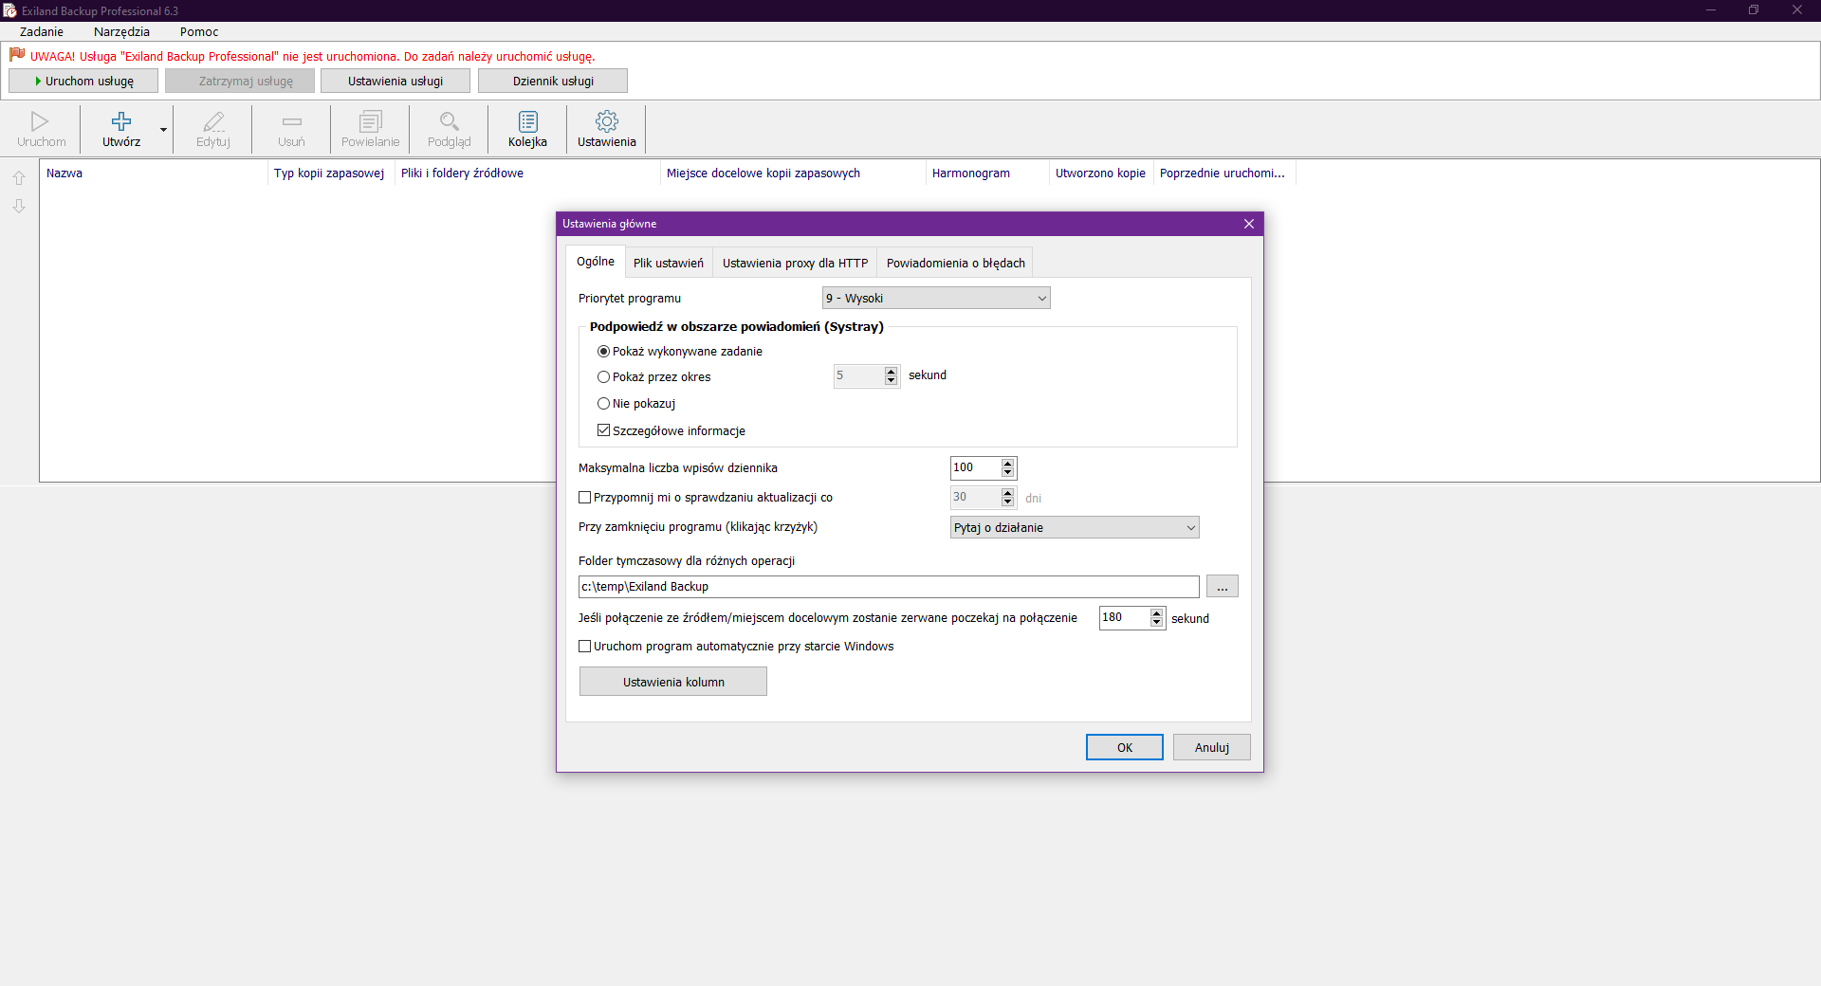Click the Uruchom (run) toolbar icon
This screenshot has width=1821, height=986.
pos(40,121)
